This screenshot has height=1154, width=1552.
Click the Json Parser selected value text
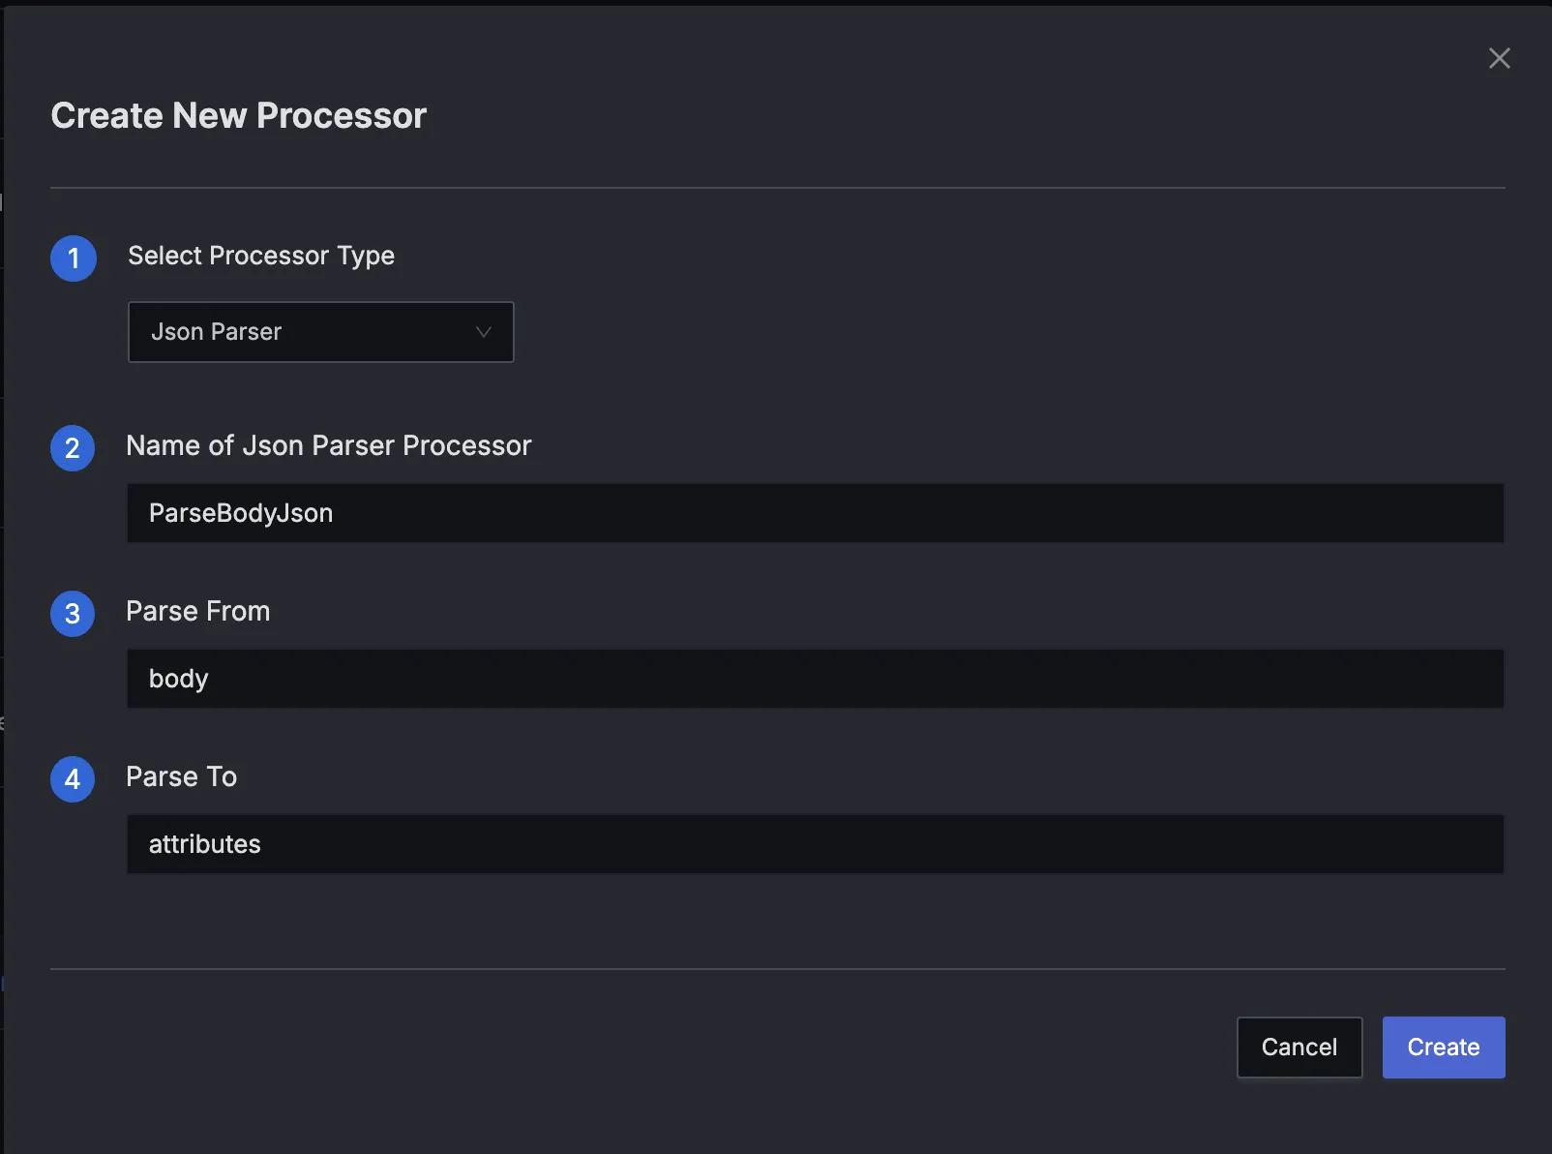coord(217,332)
